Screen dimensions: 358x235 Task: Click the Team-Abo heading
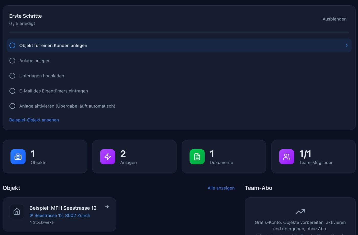click(259, 188)
